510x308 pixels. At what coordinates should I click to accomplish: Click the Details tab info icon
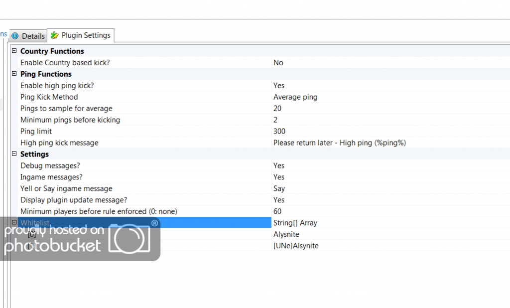coord(15,36)
